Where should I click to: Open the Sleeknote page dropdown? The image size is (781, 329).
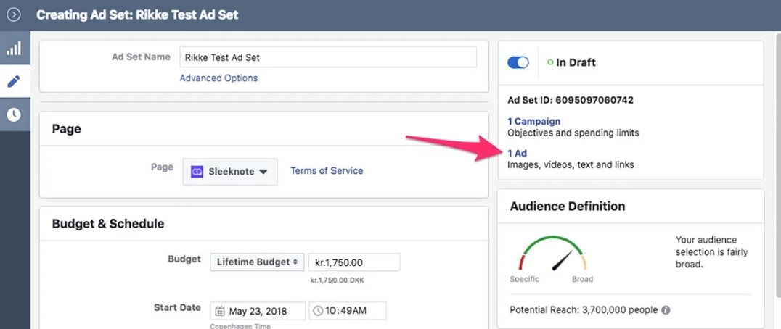[230, 172]
